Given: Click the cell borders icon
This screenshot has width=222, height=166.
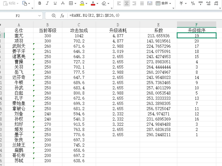Looking at the screenshot, I should [x=71, y=3].
